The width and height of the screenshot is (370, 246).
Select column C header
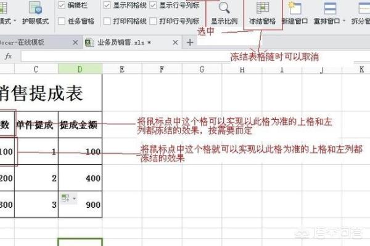point(36,69)
